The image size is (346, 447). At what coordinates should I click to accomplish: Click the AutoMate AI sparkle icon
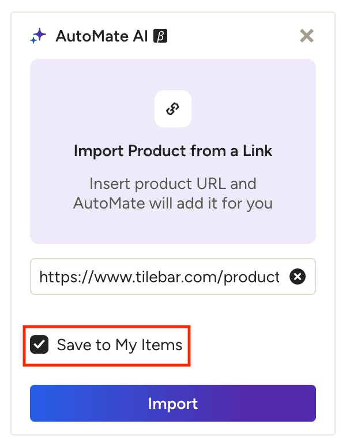(38, 36)
